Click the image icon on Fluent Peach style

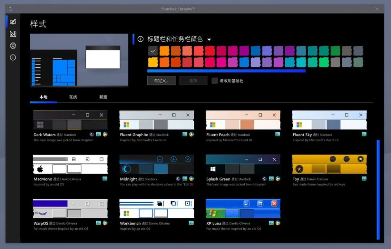tap(278, 134)
